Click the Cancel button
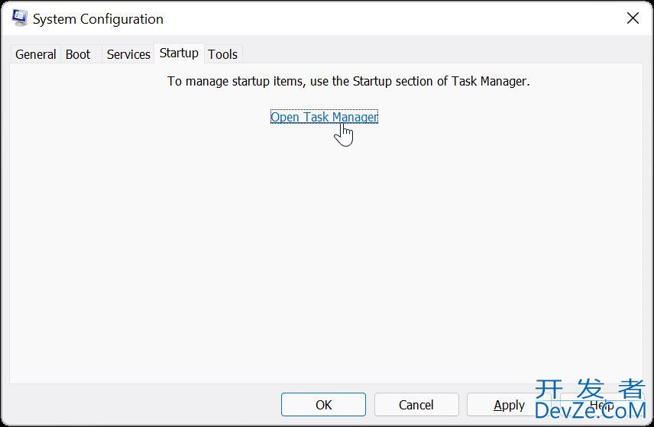 pos(416,405)
